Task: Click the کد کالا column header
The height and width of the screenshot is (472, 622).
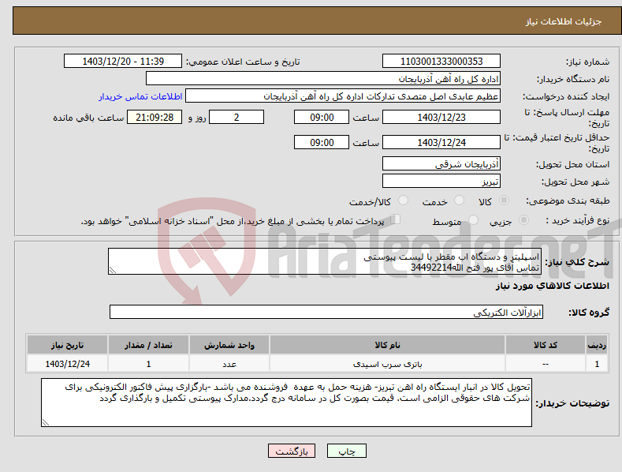Action: (546, 345)
